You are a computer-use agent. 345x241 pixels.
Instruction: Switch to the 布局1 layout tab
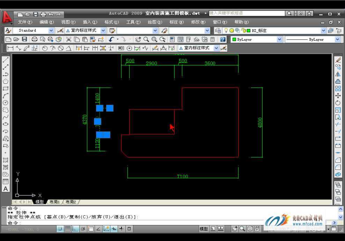(x=54, y=202)
